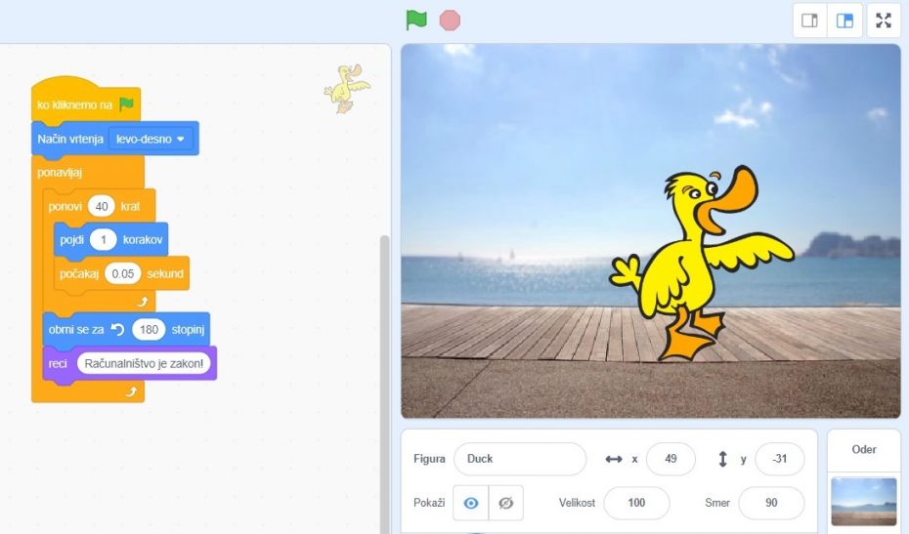Viewport: 909px width, 534px height.
Task: Click the 'Računalništvo je zakon!' text field
Action: pyautogui.click(x=144, y=364)
